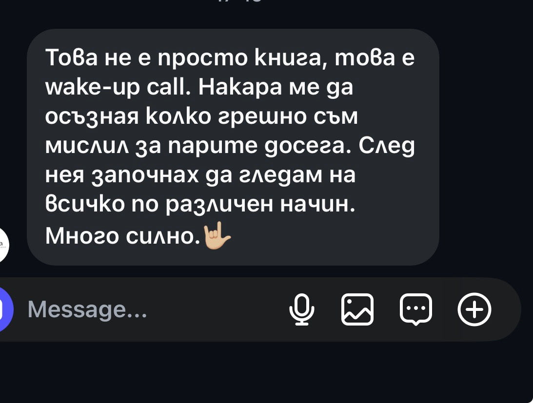533x403 pixels.
Task: Click "различен начин" text in the bubble
Action: point(260,205)
